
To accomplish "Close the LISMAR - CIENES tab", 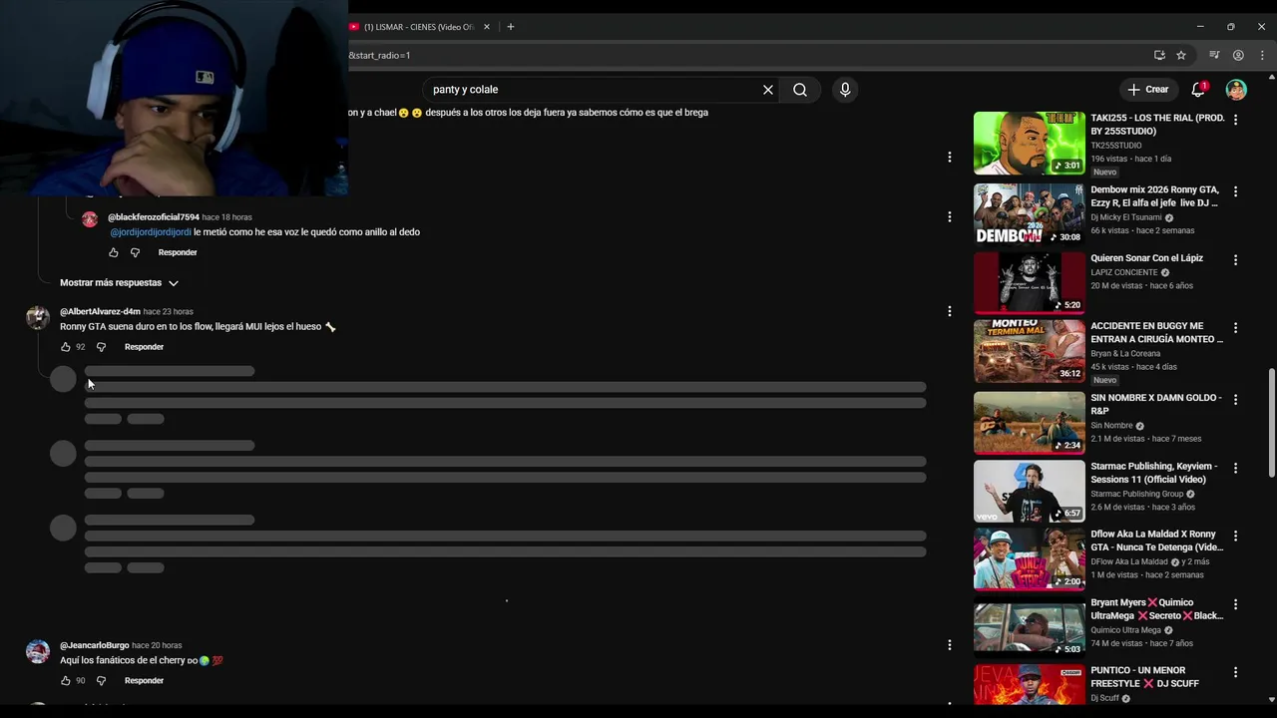I will coord(487,27).
